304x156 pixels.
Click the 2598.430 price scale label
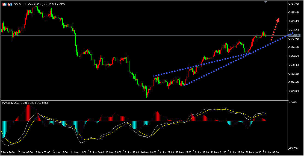tap(296, 65)
